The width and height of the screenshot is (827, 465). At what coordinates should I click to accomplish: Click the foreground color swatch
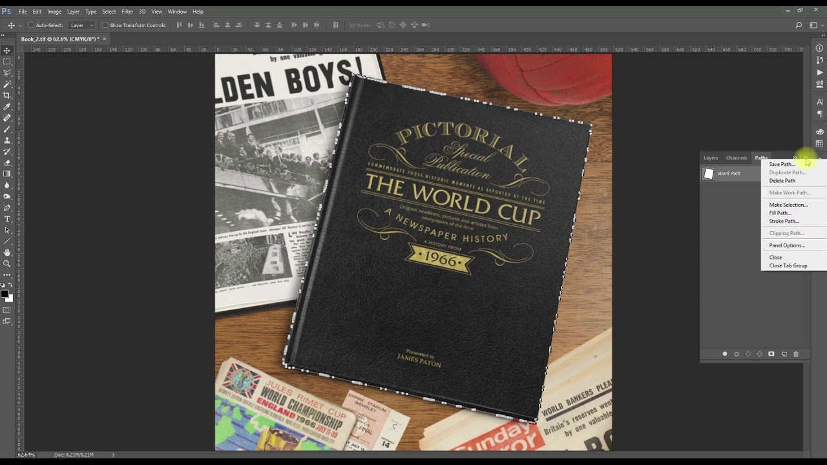(x=5, y=294)
